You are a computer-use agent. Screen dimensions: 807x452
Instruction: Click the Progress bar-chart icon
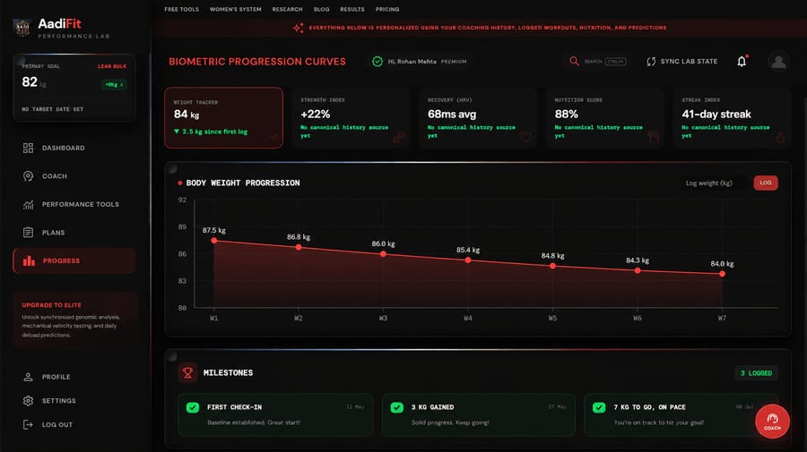pos(29,261)
